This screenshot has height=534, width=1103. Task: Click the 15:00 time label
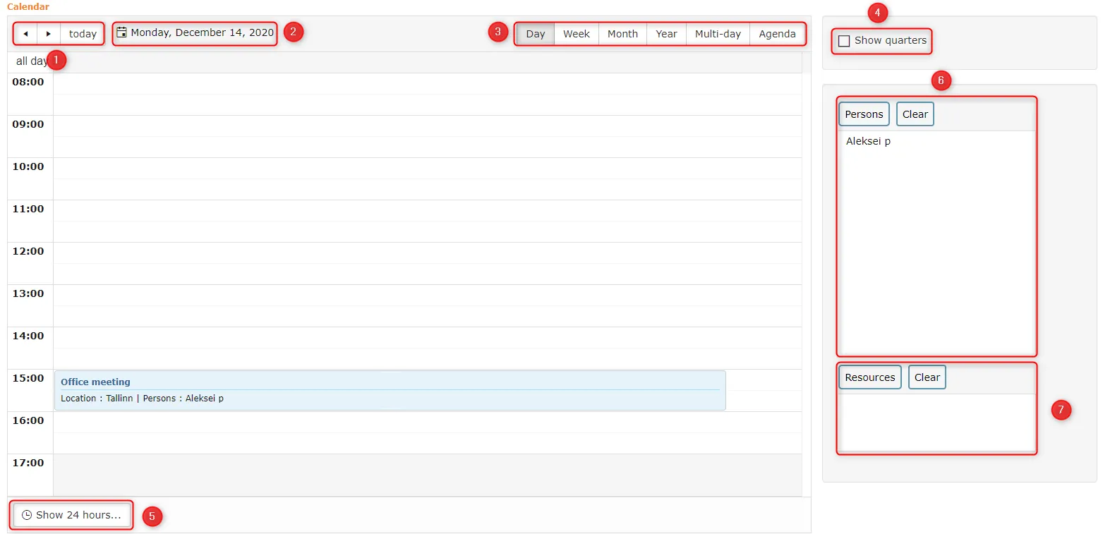[x=28, y=378]
